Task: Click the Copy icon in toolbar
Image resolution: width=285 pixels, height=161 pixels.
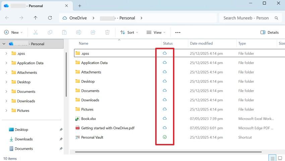Action: 50,32
